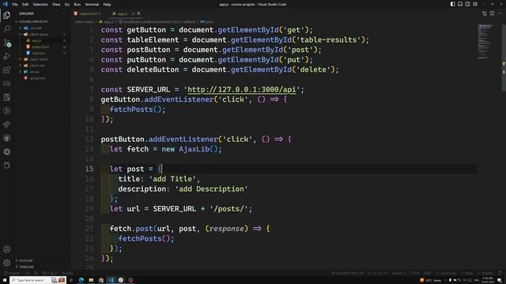
Task: Open the Task View taskbar icon
Action: tap(71, 280)
